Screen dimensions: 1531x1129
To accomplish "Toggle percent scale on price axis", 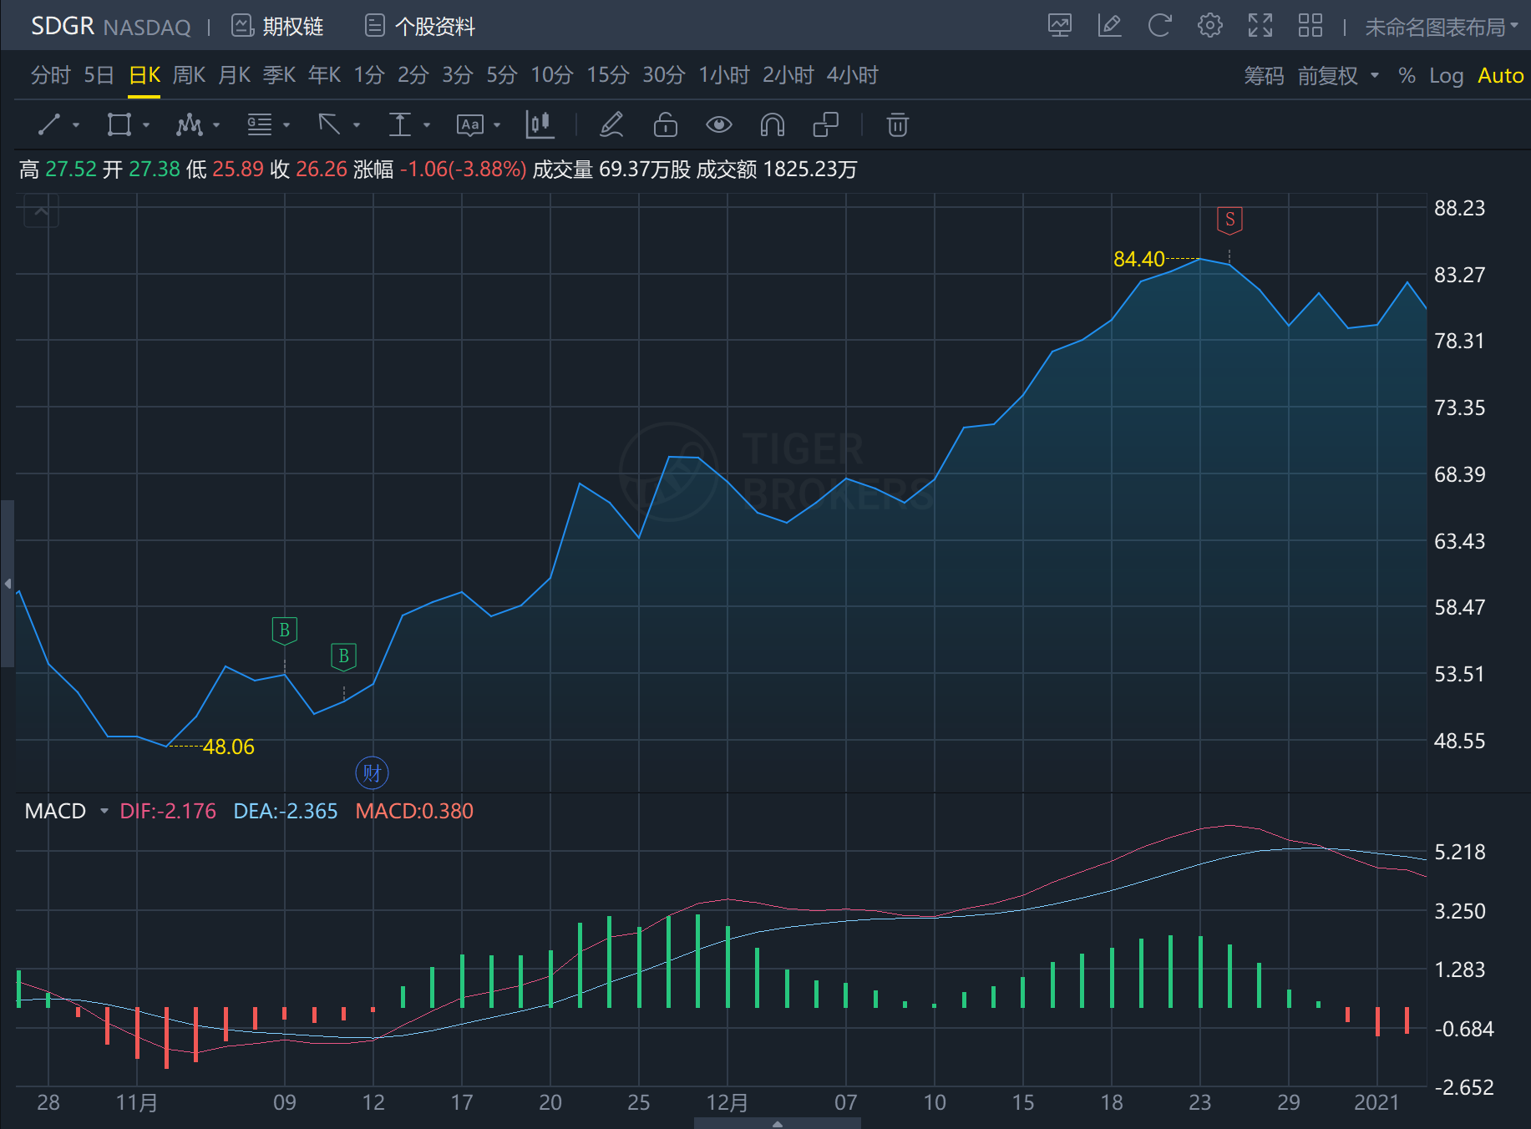I will [1407, 76].
